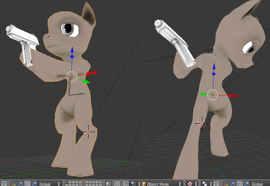The height and width of the screenshot is (186, 270).
Task: Click the white manipulator circle in the right viewport
Action: point(213,95)
